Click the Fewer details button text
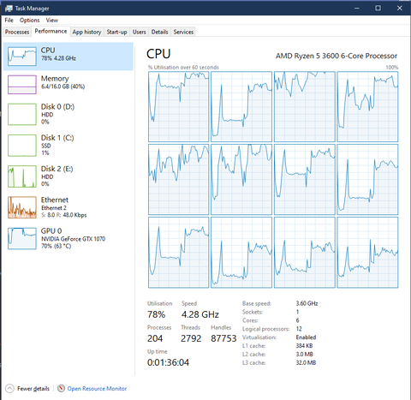Viewport: 411px width, 400px height. [x=33, y=389]
